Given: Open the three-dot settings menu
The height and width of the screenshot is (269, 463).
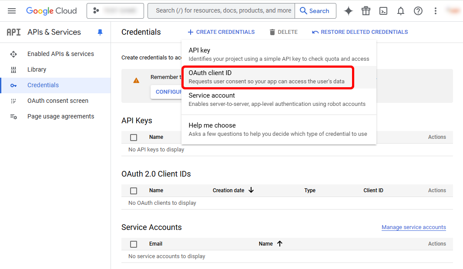Looking at the screenshot, I should [436, 11].
